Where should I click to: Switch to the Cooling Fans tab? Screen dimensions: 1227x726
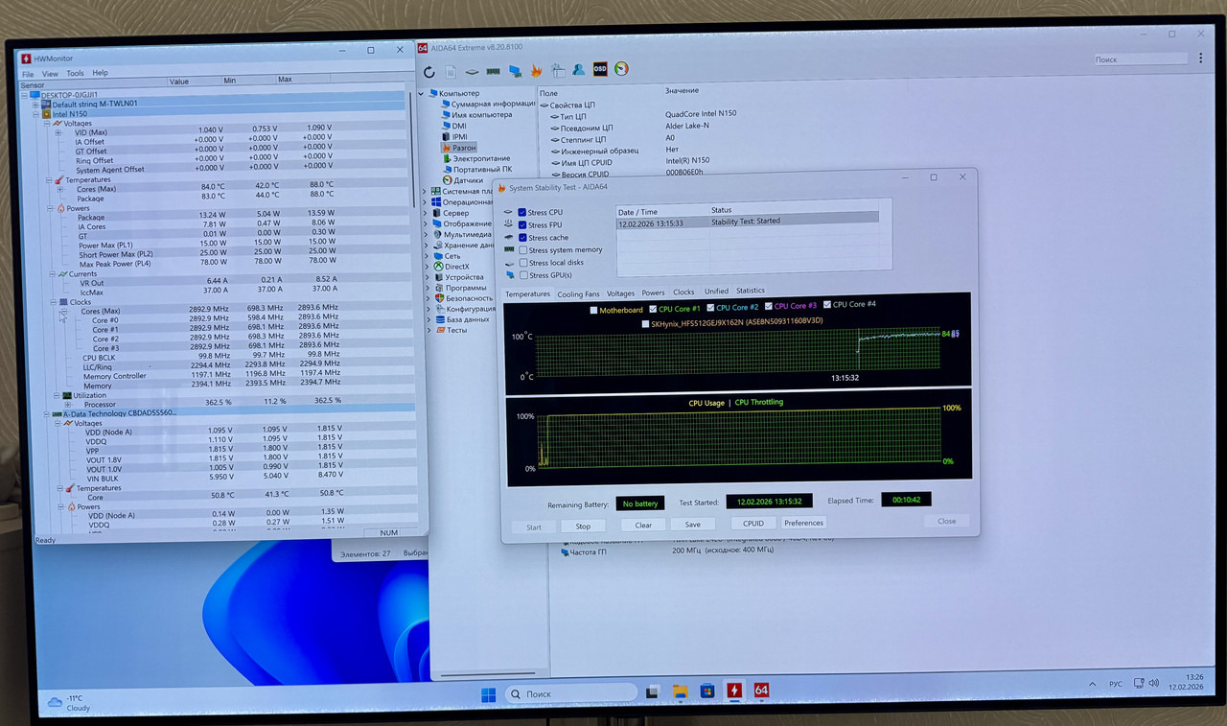pos(578,293)
